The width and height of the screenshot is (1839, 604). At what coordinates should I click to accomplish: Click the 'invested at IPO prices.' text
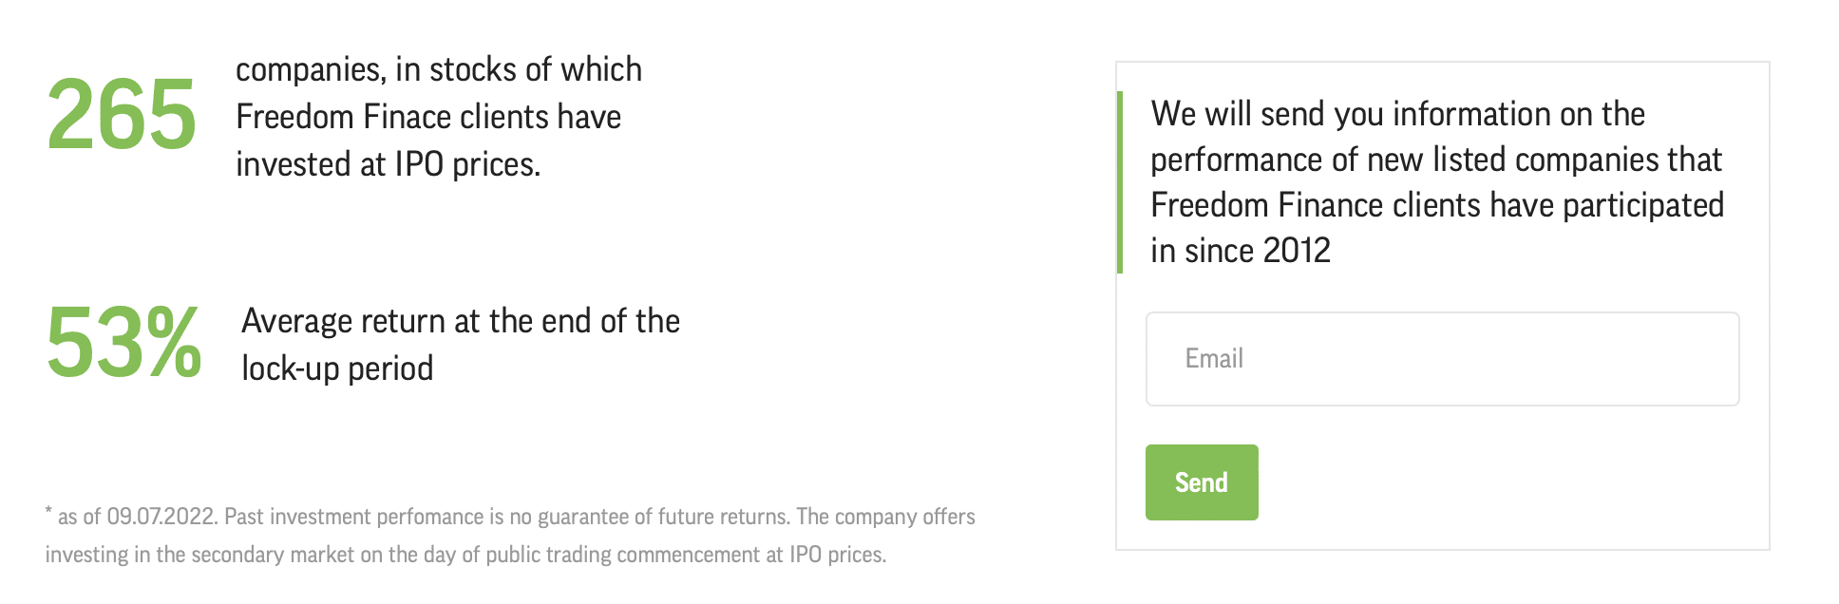tap(389, 164)
